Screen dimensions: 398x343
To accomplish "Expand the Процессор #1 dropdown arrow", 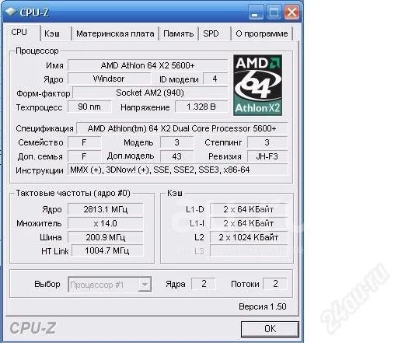I will pyautogui.click(x=145, y=285).
